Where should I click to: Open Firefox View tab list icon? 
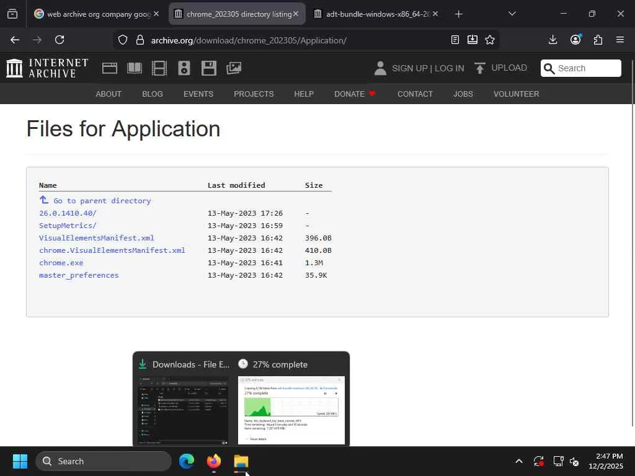click(x=12, y=14)
